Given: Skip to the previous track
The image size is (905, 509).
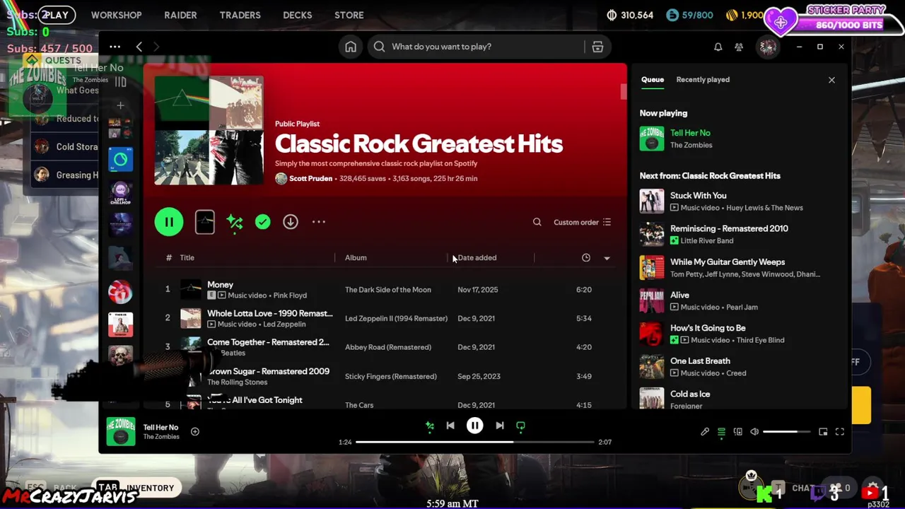Looking at the screenshot, I should [450, 426].
